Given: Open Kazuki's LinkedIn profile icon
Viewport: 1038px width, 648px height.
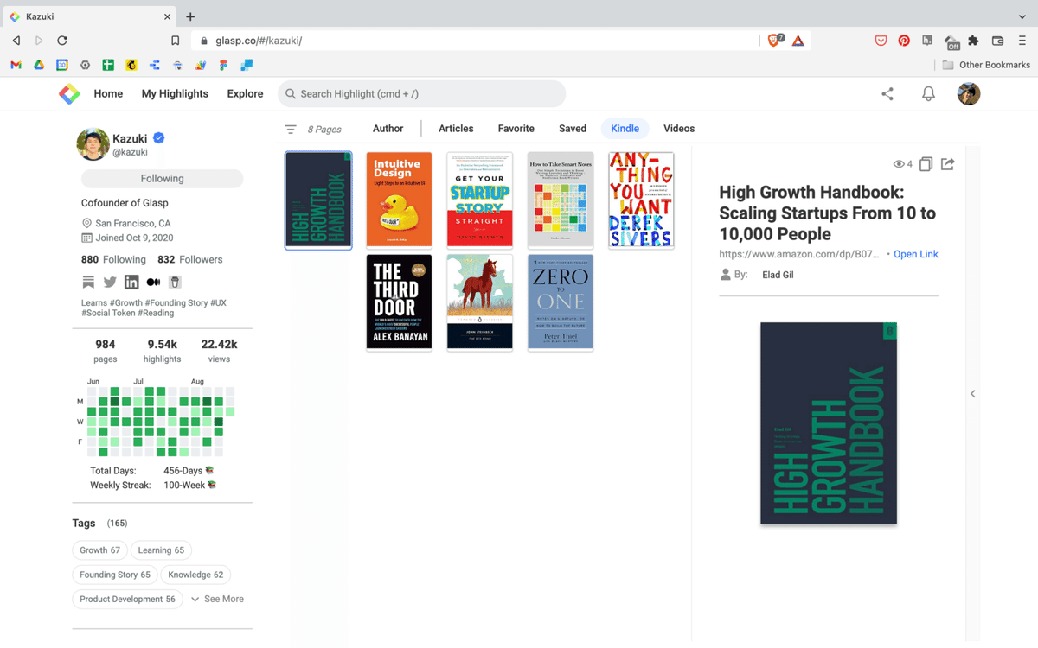Looking at the screenshot, I should click(131, 283).
